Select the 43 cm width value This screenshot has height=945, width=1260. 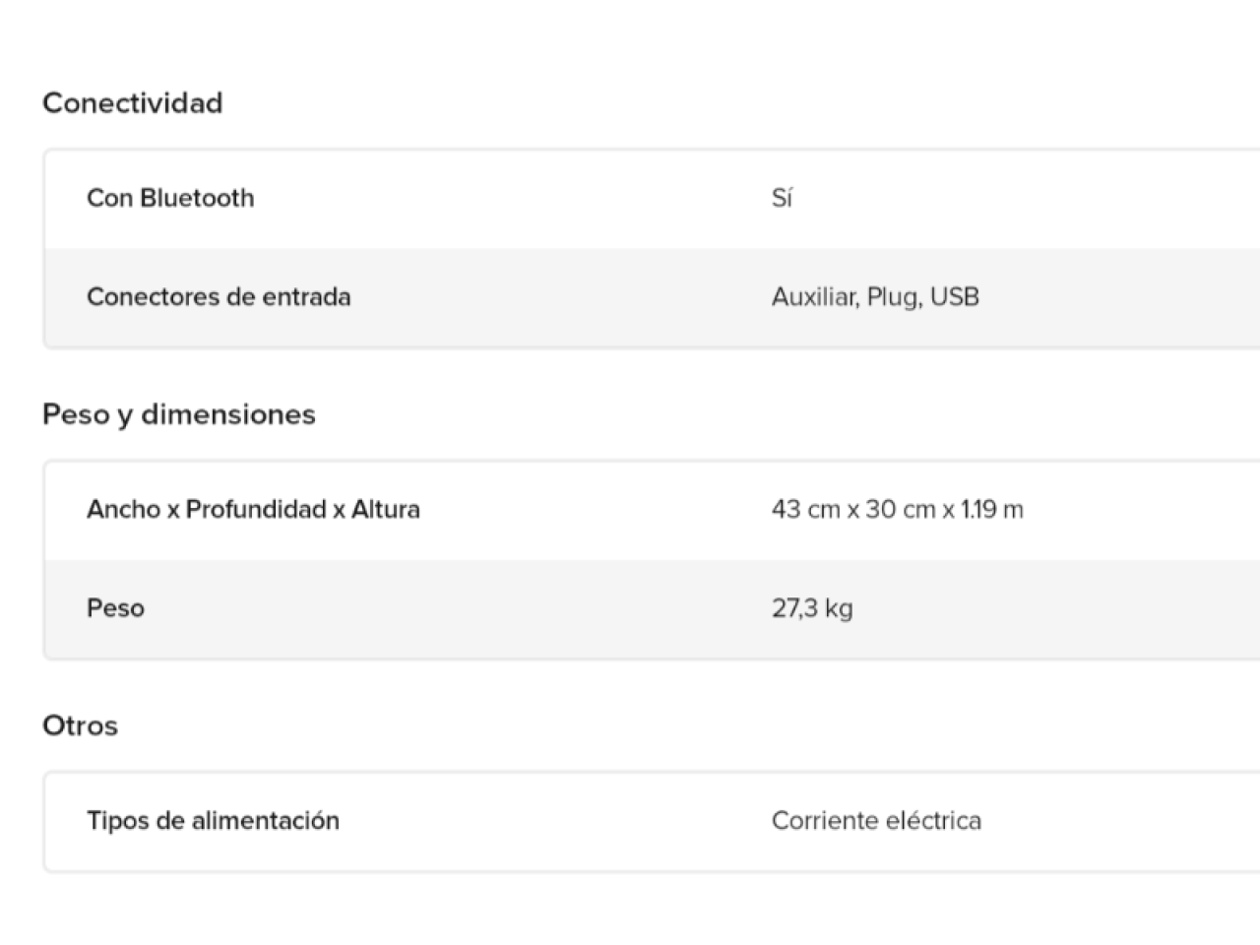(805, 510)
